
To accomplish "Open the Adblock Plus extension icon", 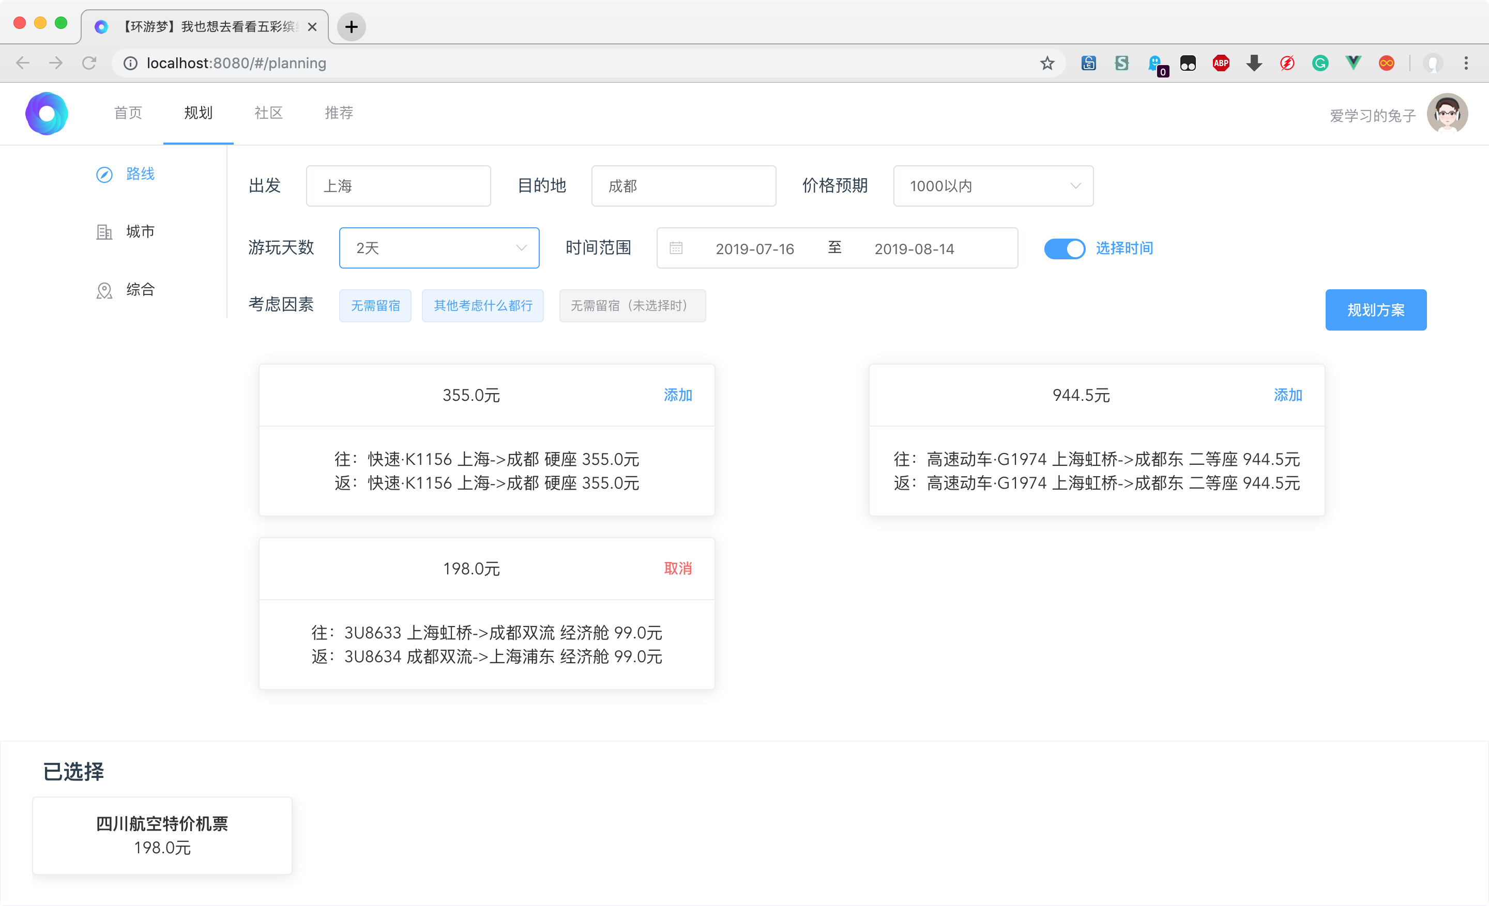I will pos(1221,64).
